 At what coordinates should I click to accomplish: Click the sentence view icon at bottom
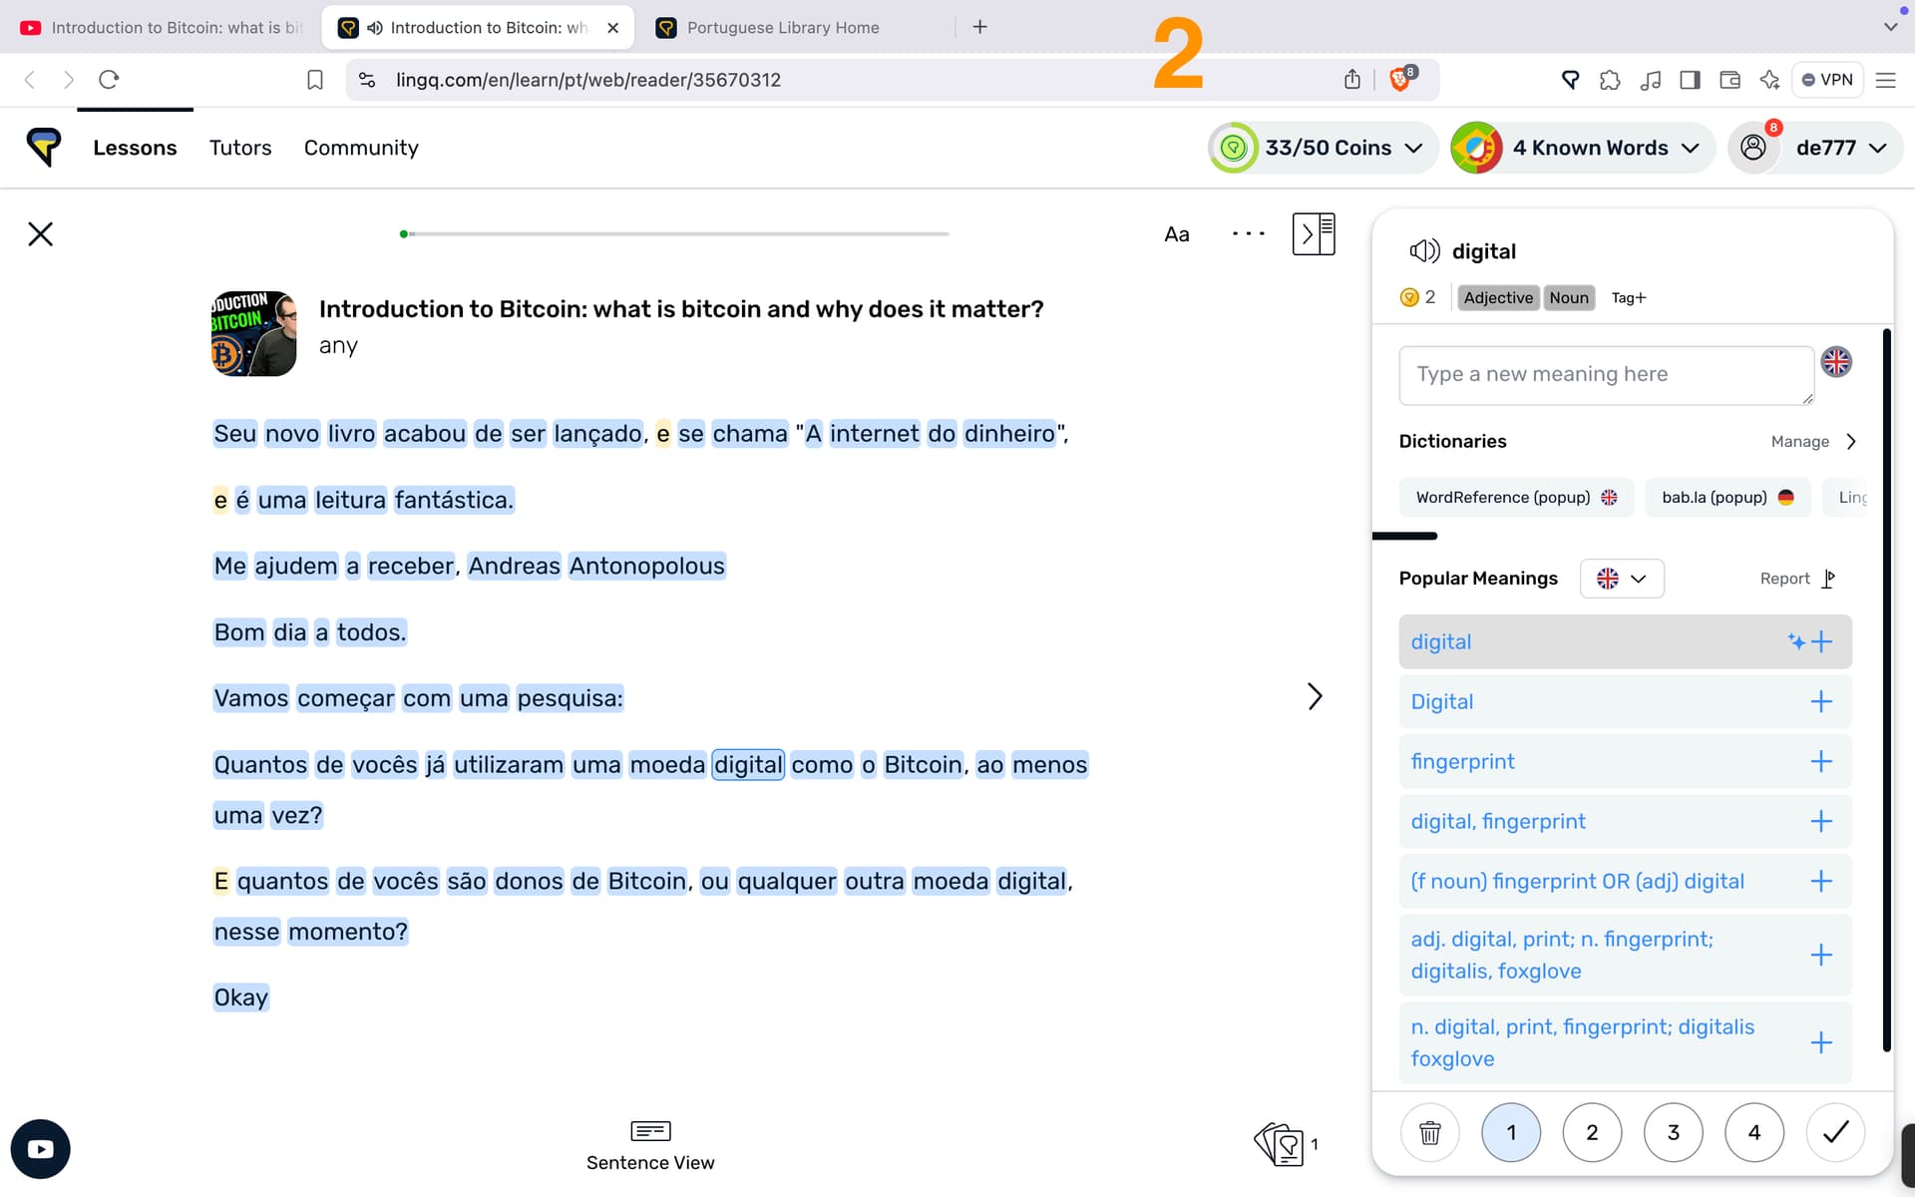[649, 1129]
